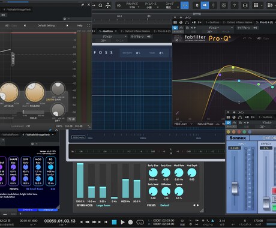276x228 pixels.
Task: Click the FabFilter logo icon
Action: point(178,38)
